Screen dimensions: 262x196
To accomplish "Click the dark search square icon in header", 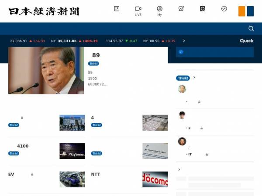I will [x=203, y=9].
